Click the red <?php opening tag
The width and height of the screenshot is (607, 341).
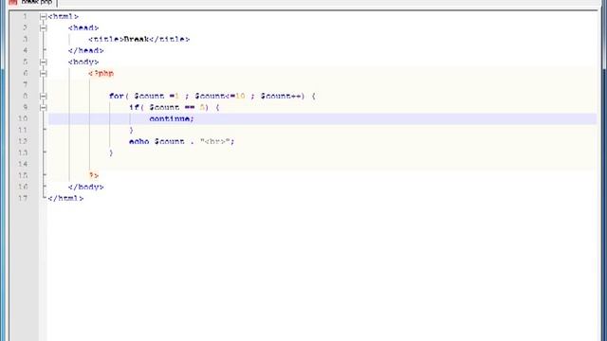(x=101, y=73)
